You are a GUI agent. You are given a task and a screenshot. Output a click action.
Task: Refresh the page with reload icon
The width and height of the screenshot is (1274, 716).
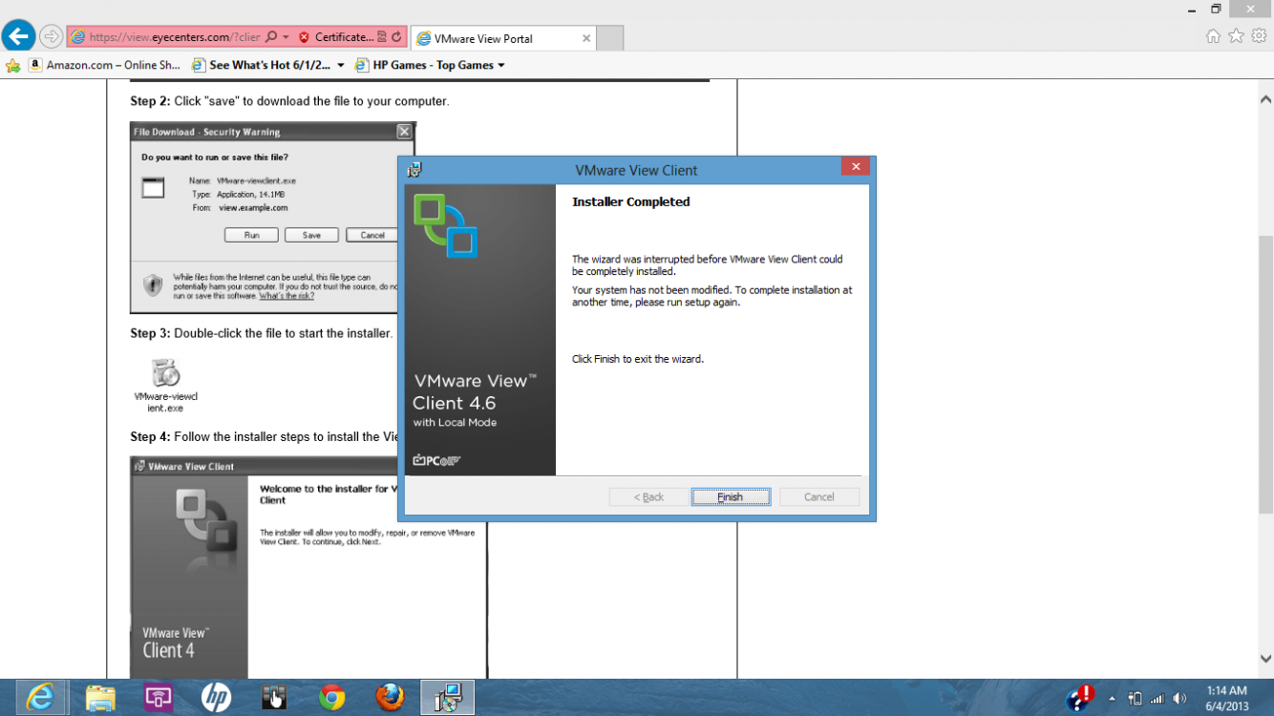pos(396,37)
